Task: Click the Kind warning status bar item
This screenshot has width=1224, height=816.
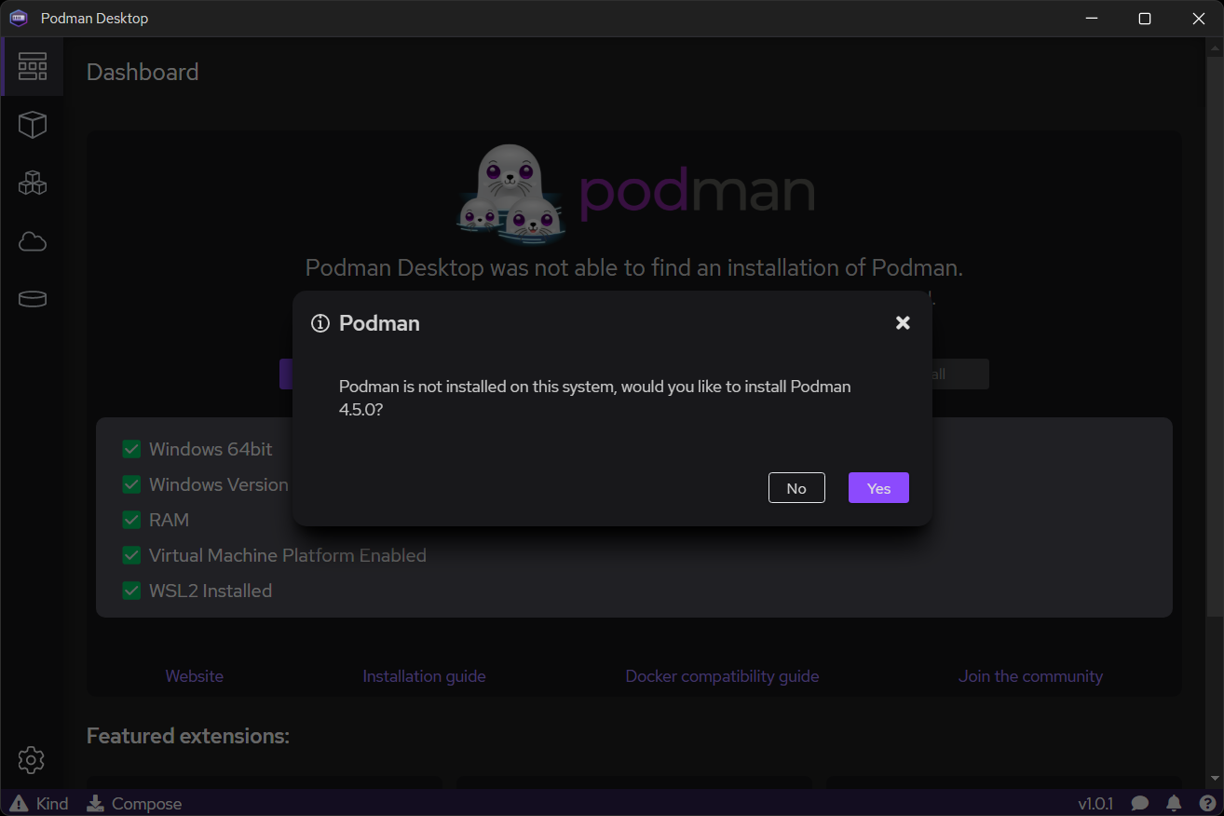Action: 39,803
